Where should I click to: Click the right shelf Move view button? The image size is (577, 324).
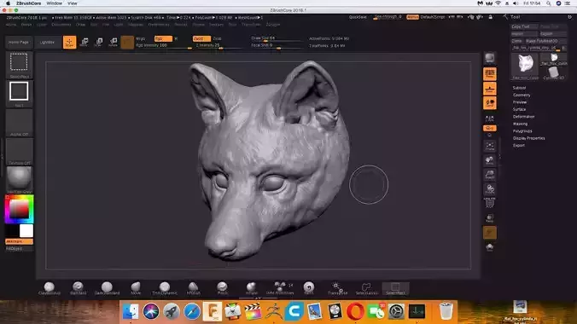(x=490, y=160)
